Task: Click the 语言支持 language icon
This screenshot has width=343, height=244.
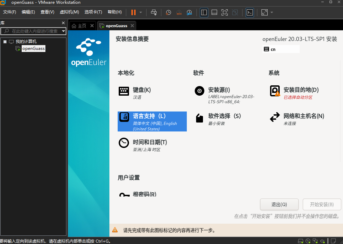Action: pyautogui.click(x=124, y=117)
